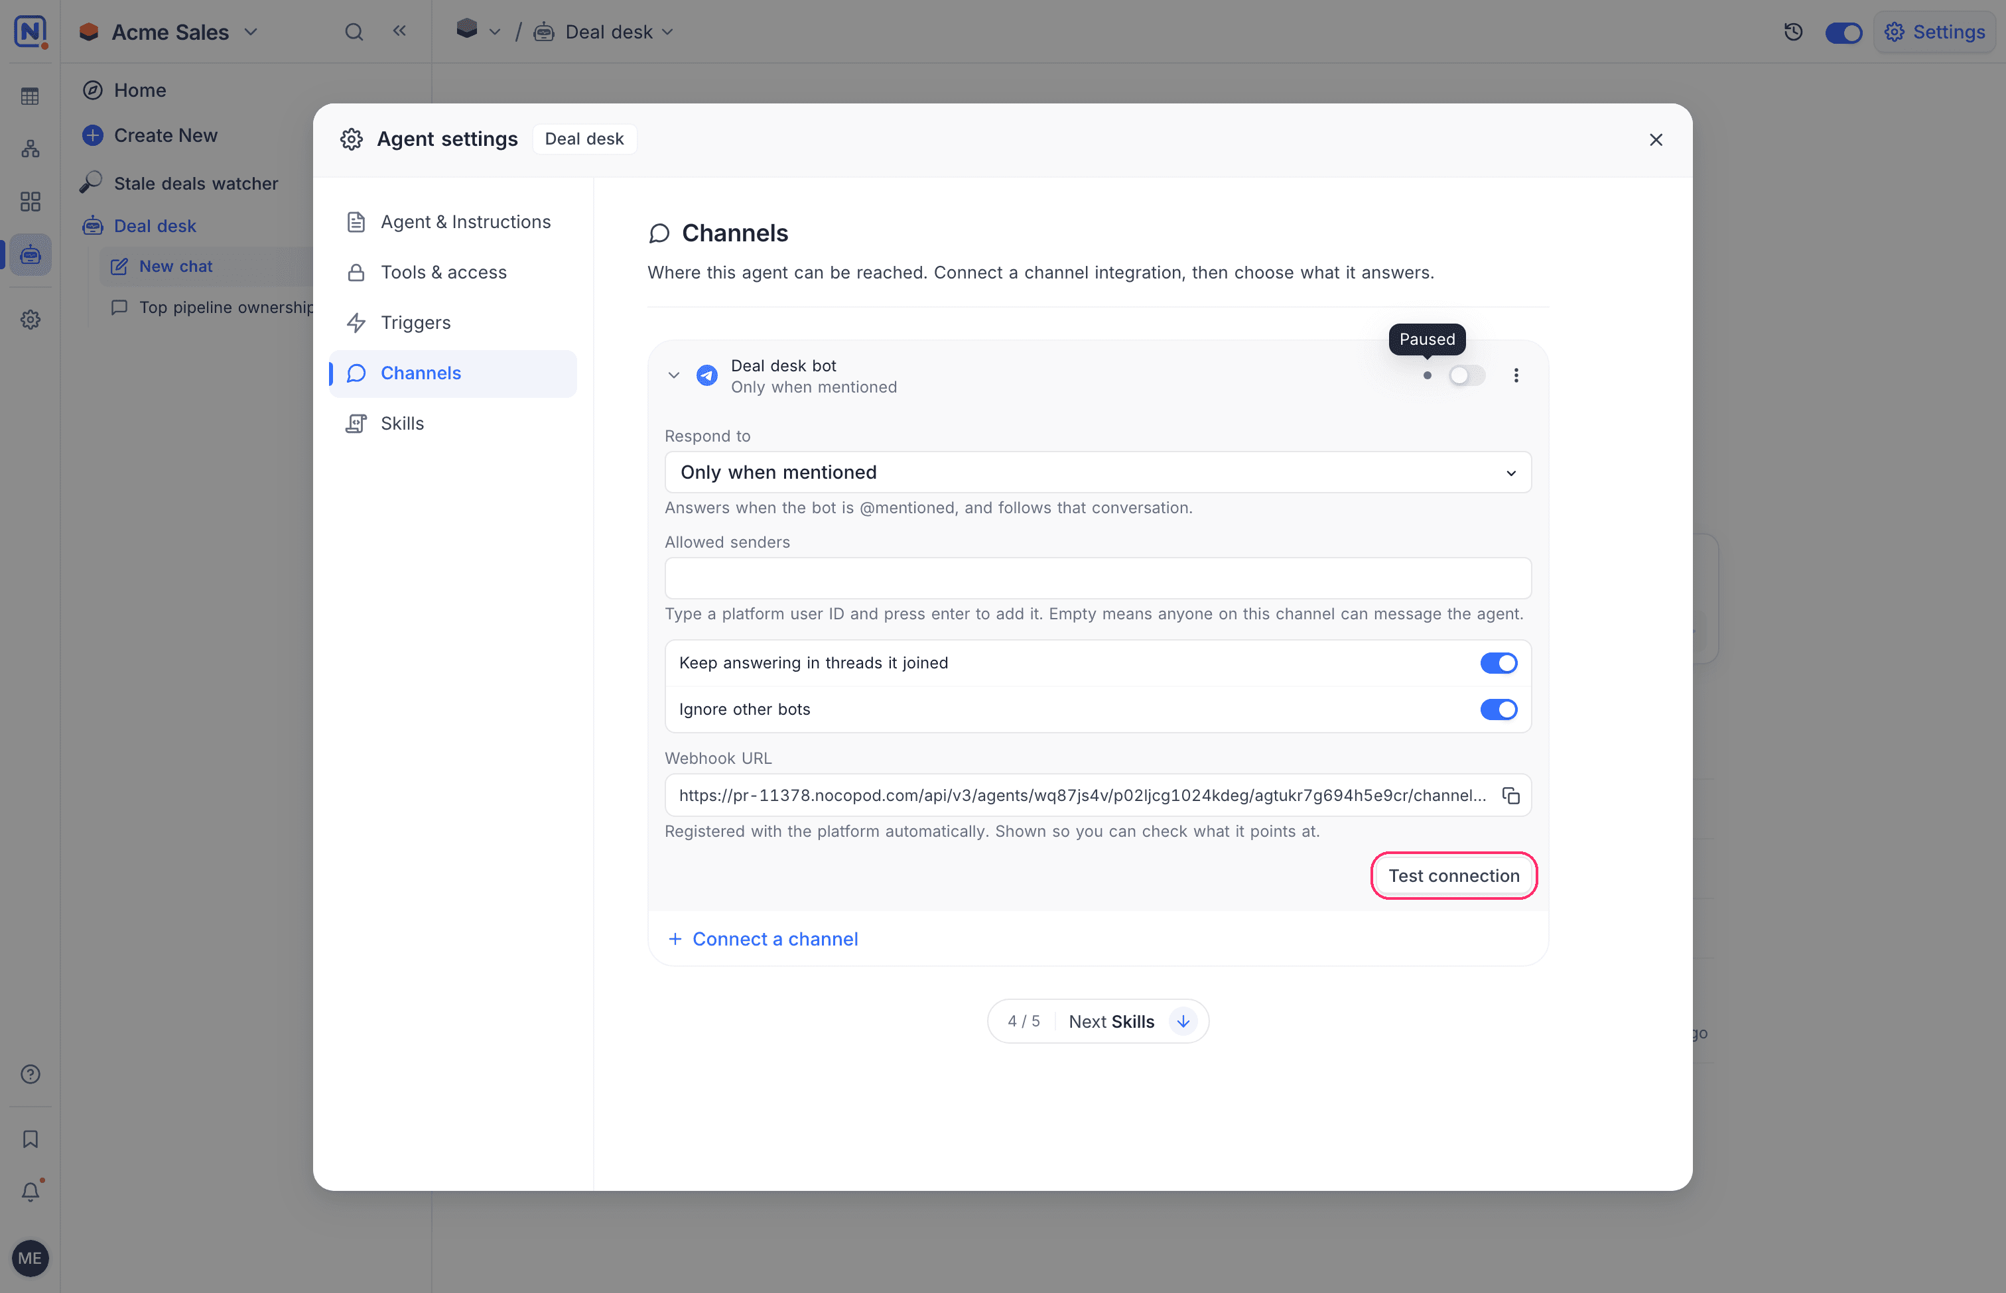
Task: Open Settings in top bar
Action: coord(1934,32)
